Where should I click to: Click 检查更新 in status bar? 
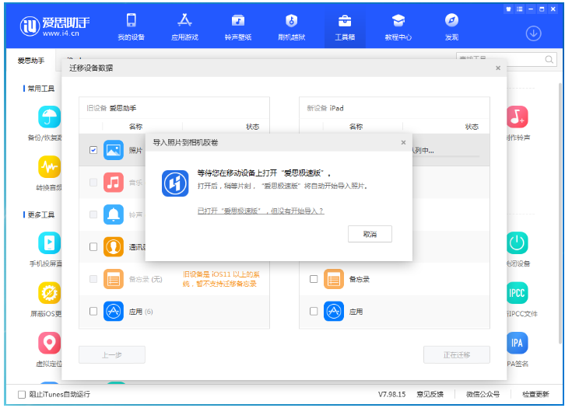click(x=535, y=394)
